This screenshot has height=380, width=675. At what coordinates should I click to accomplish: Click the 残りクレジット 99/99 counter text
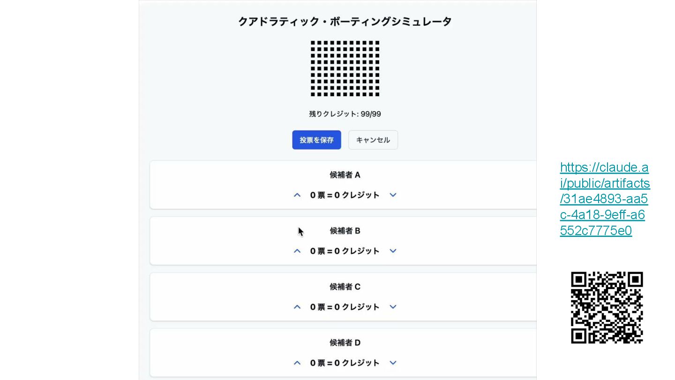tap(345, 114)
